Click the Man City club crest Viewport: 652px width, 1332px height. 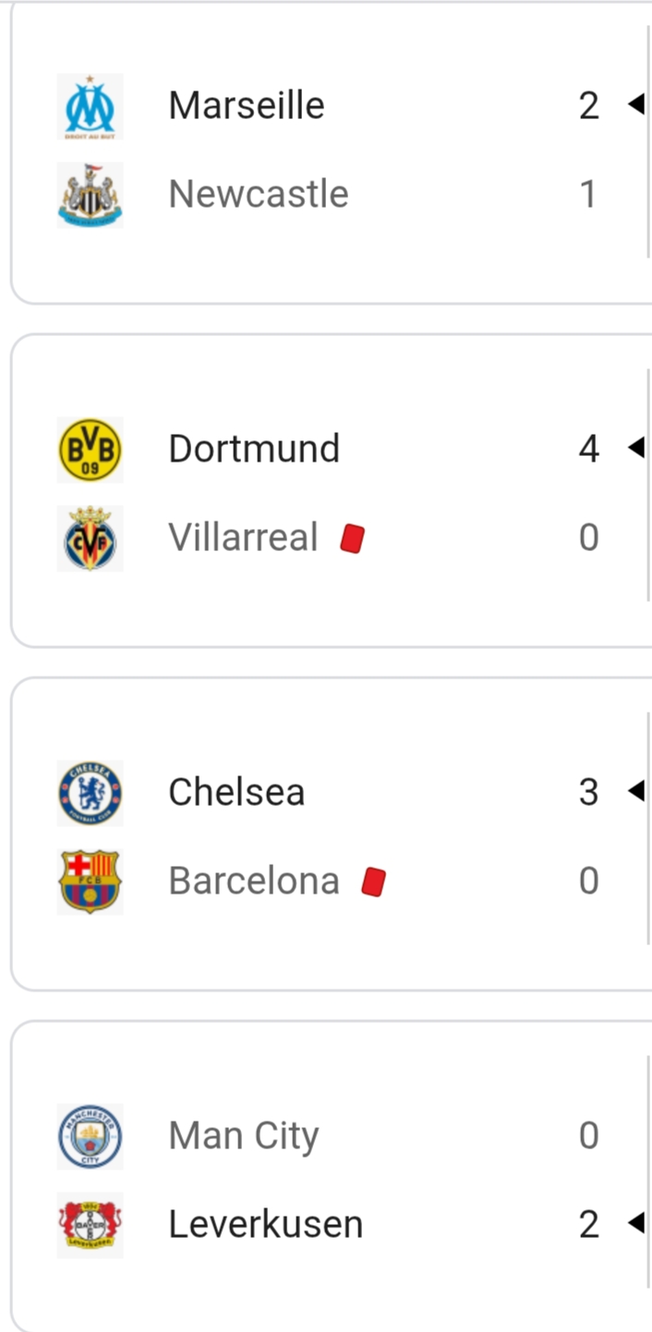click(90, 1136)
